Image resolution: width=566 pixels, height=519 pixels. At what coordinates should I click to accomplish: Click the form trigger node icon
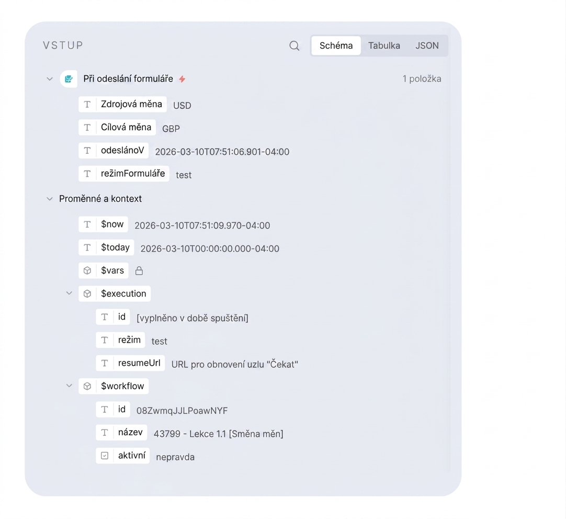tap(69, 79)
